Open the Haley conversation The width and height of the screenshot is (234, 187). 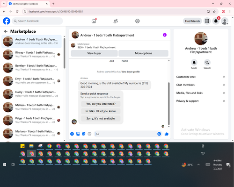click(x=31, y=94)
